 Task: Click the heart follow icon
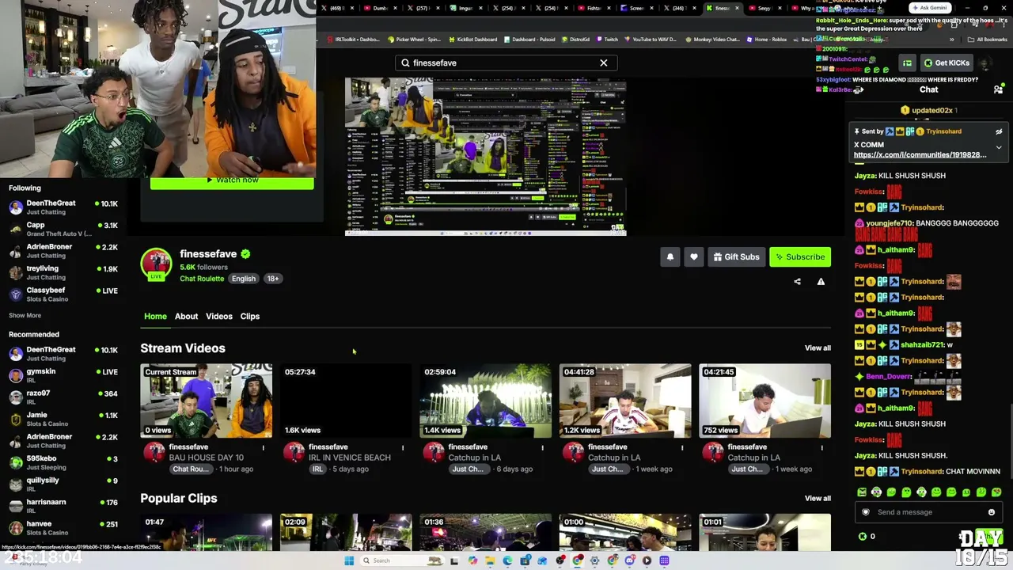click(x=694, y=256)
